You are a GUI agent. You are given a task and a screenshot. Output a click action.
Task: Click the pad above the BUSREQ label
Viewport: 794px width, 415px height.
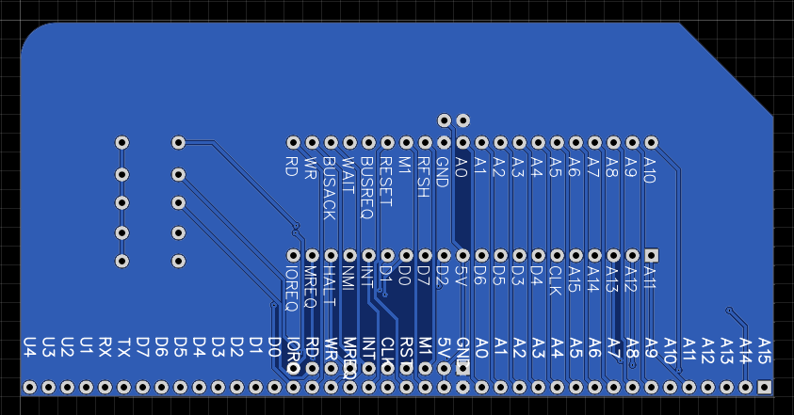(x=368, y=143)
